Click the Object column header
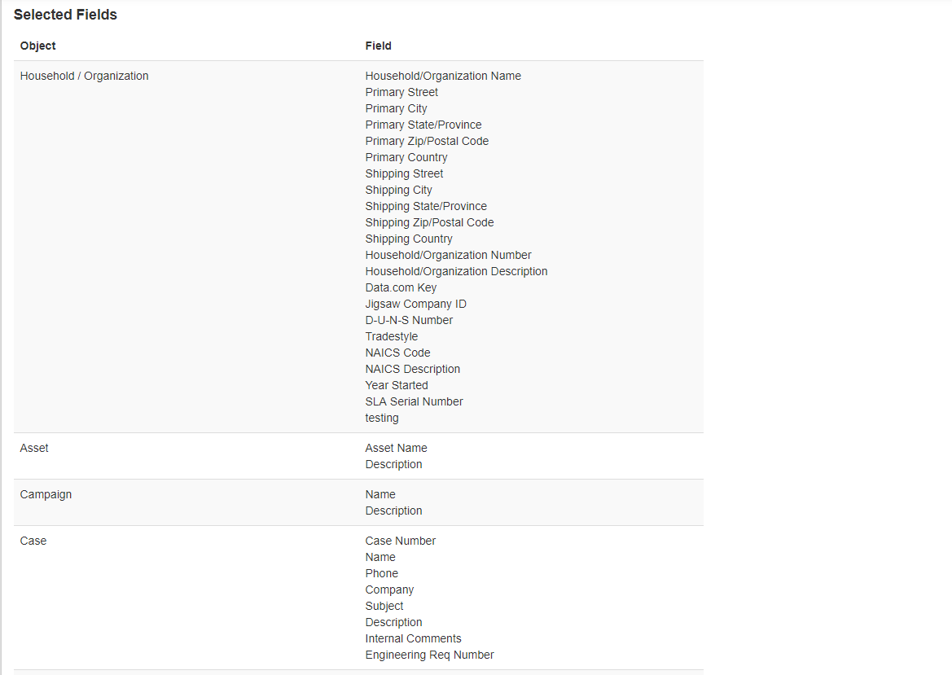The image size is (952, 675). (37, 46)
